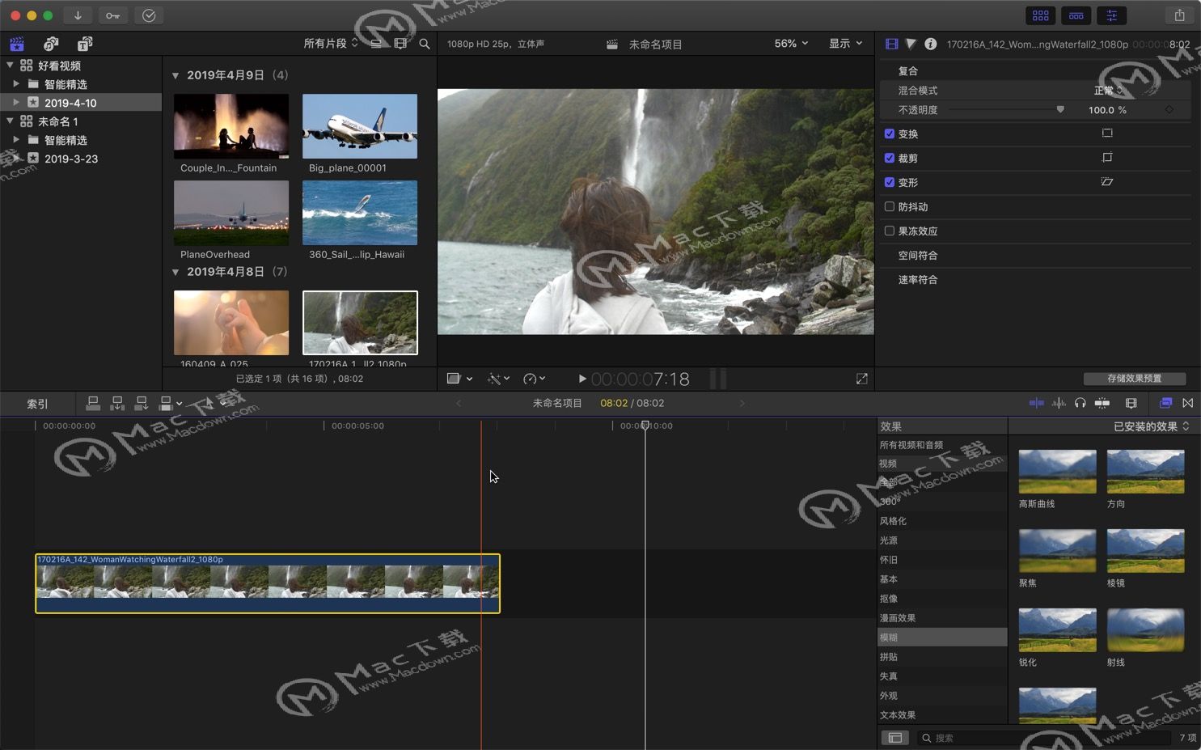The height and width of the screenshot is (750, 1201).
Task: Solo selected clips headphones icon
Action: click(1080, 403)
